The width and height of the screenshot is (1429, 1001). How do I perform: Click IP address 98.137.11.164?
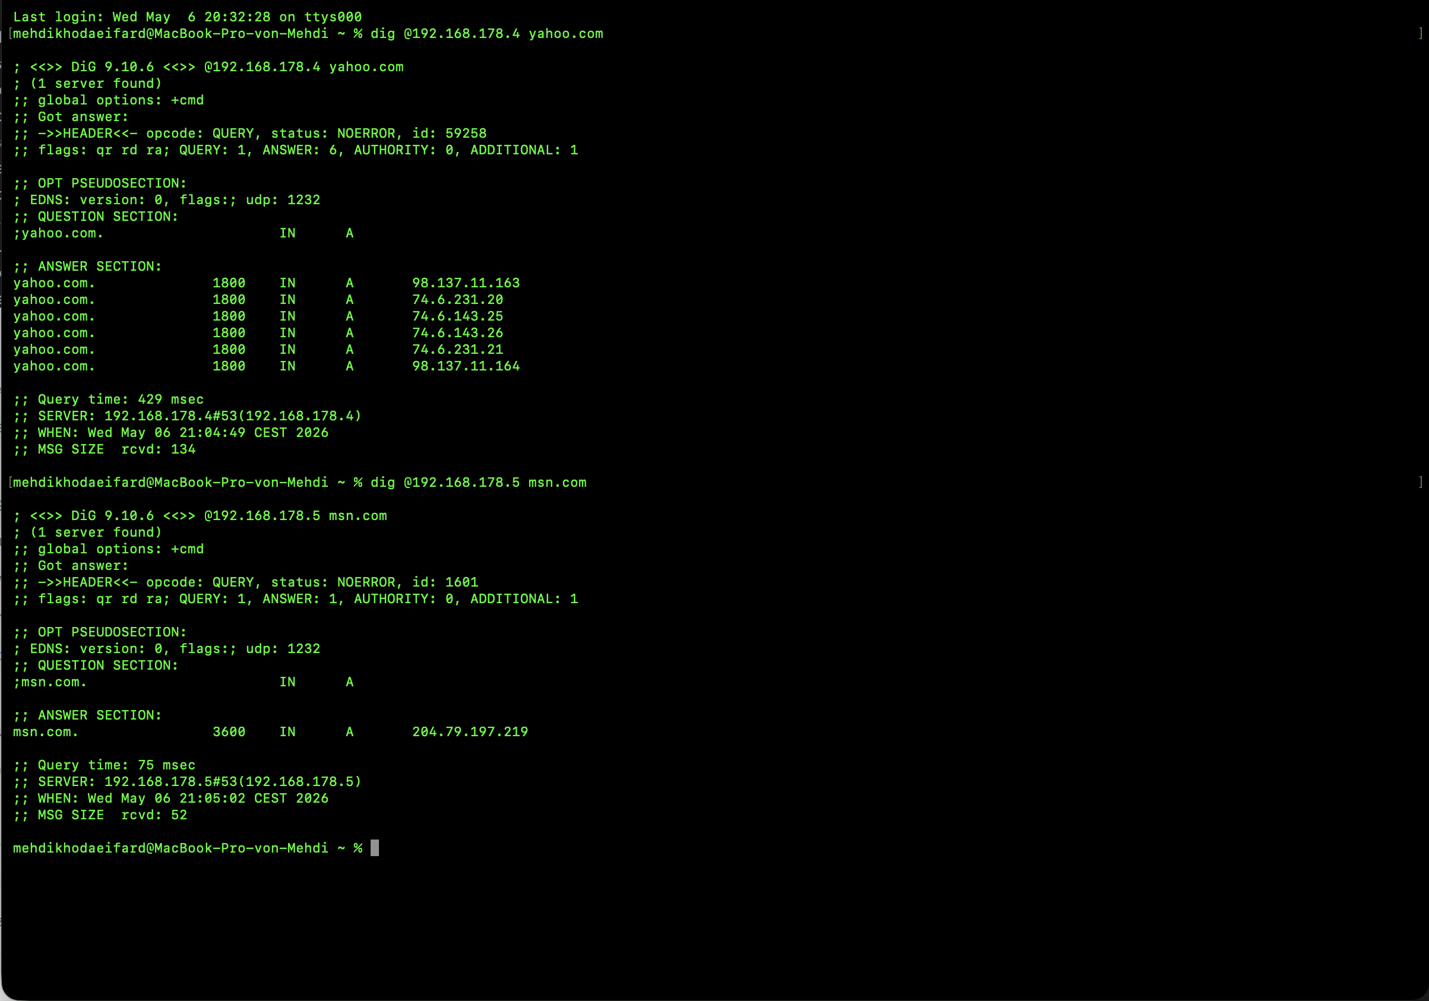(466, 366)
